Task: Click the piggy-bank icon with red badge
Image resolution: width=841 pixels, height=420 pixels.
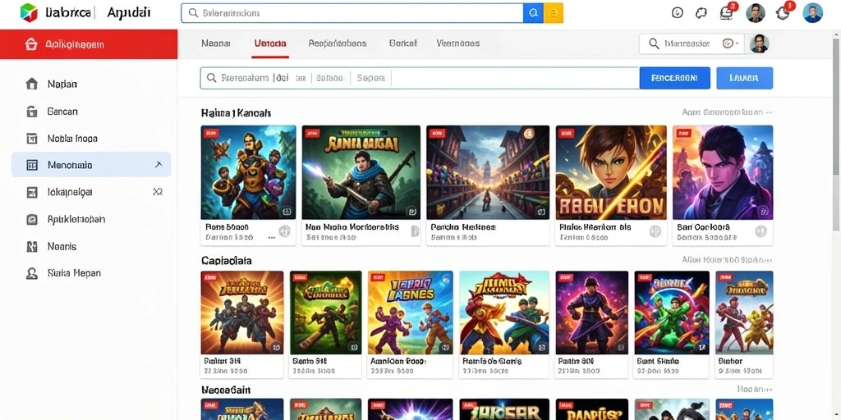Action: click(x=784, y=11)
